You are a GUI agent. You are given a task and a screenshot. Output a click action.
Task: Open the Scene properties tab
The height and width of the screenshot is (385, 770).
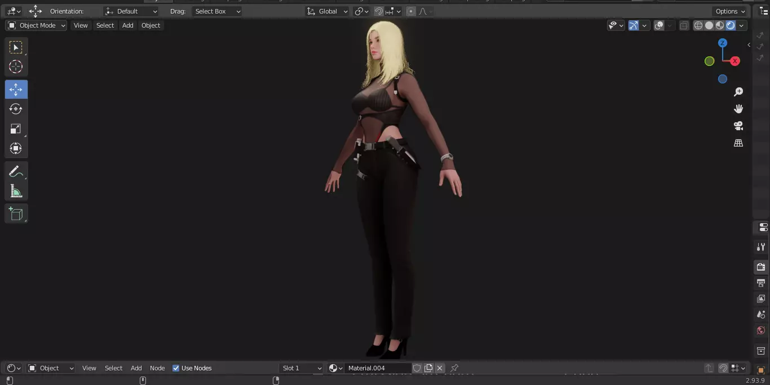coord(761,315)
